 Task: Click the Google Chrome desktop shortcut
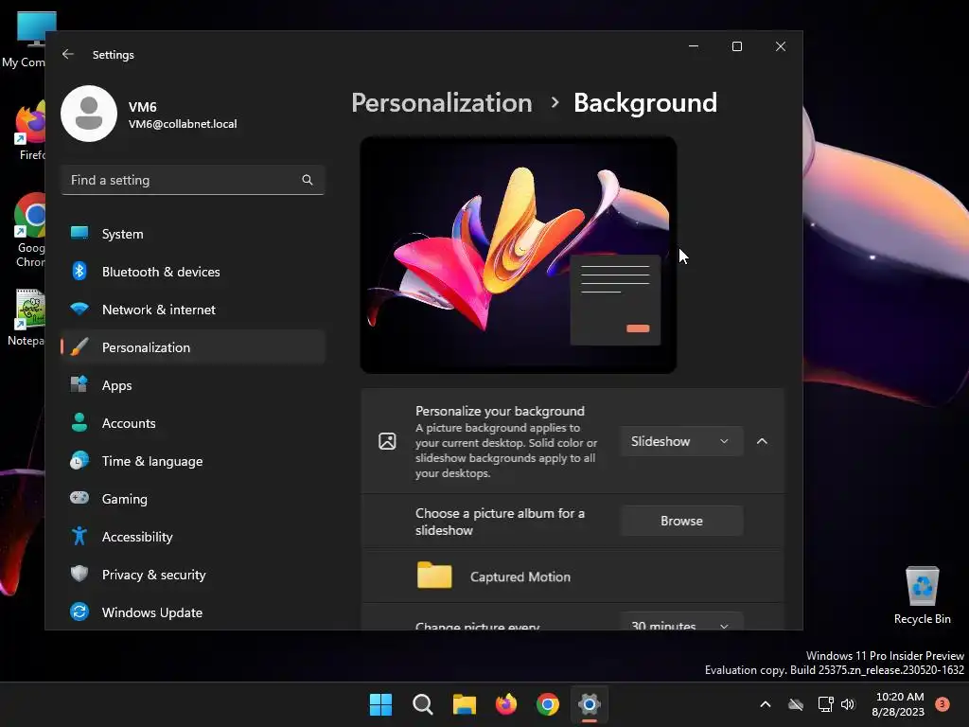[28, 230]
